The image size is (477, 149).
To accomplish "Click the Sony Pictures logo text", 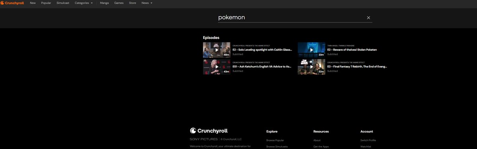I will coord(204,139).
